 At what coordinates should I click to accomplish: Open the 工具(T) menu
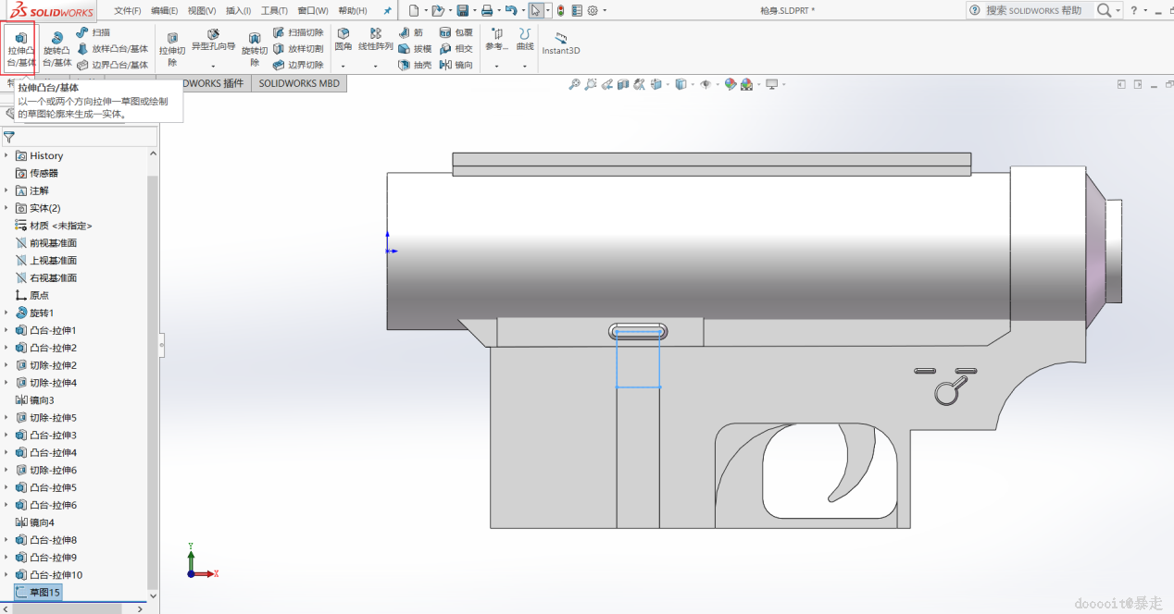[274, 11]
